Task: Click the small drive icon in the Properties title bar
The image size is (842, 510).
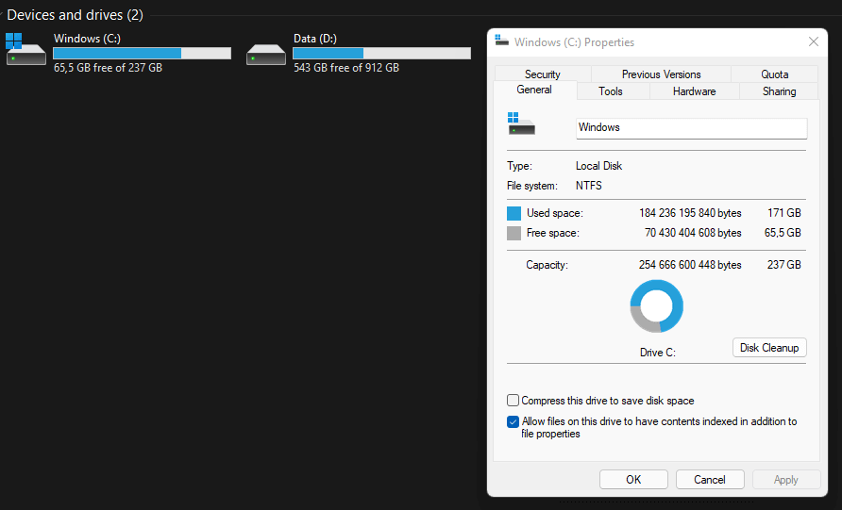Action: (501, 41)
